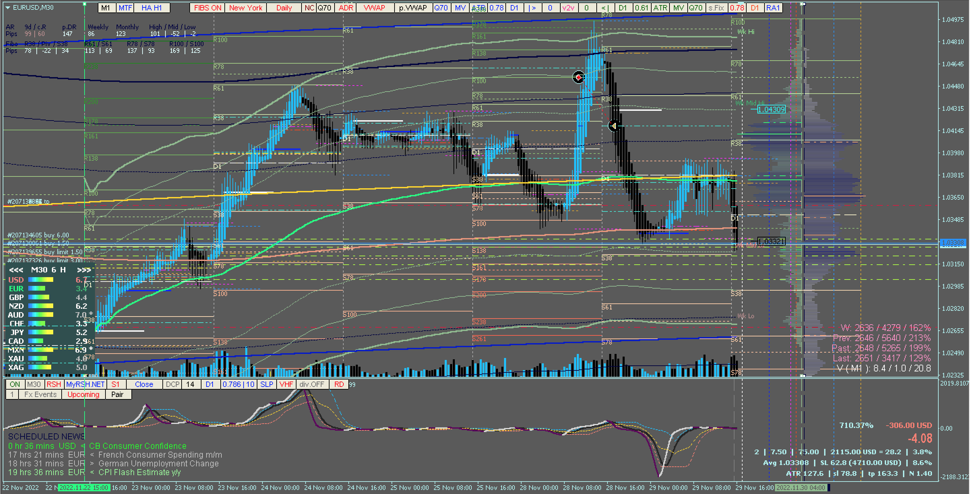This screenshot has width=970, height=494.
Task: Select the Fx Events tab
Action: [40, 394]
